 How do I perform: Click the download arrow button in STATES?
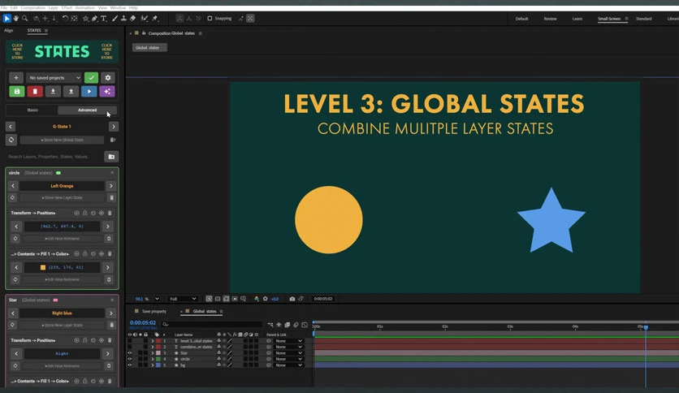53,91
